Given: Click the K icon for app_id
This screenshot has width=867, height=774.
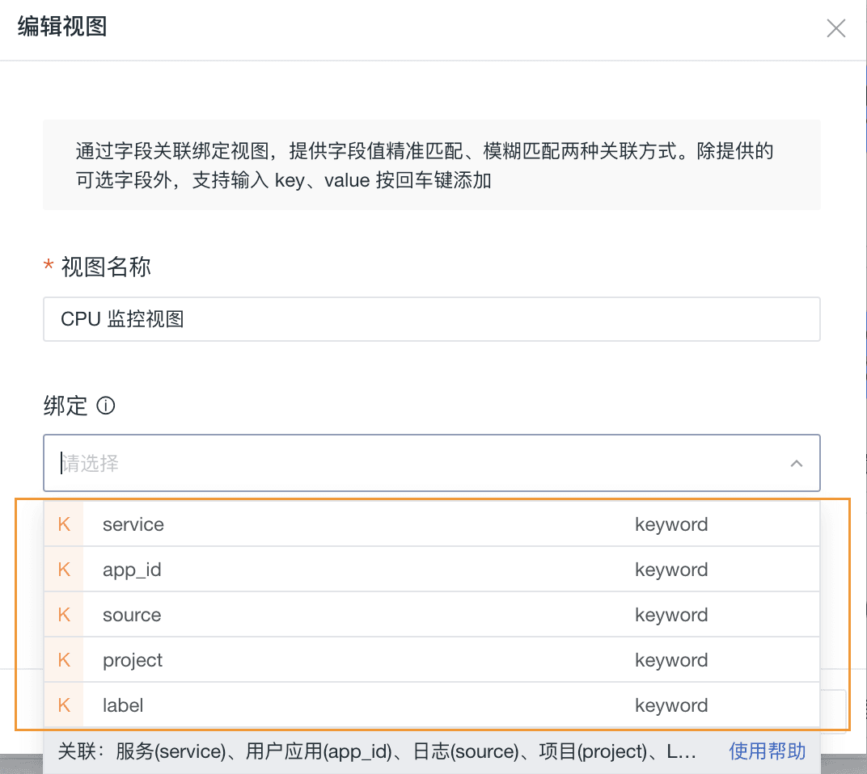Looking at the screenshot, I should [x=65, y=570].
